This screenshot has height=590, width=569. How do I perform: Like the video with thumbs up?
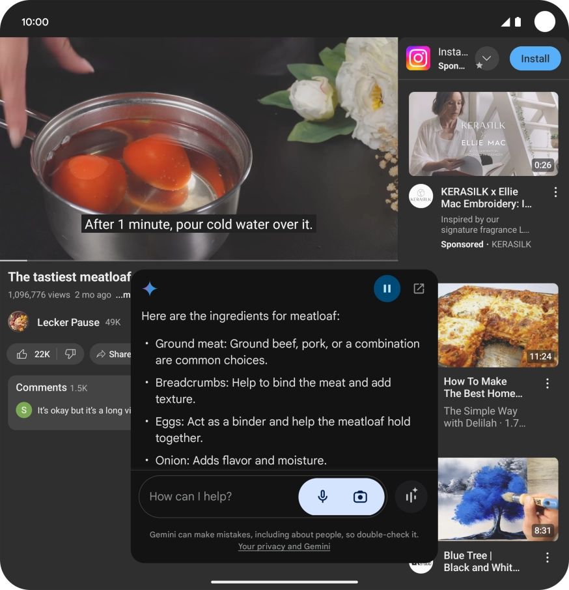pos(33,354)
